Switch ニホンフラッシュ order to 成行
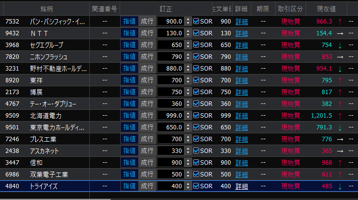 (x=147, y=57)
